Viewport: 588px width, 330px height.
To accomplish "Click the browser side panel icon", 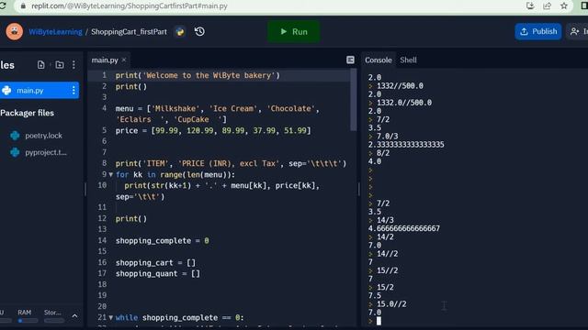I will pyautogui.click(x=584, y=5).
